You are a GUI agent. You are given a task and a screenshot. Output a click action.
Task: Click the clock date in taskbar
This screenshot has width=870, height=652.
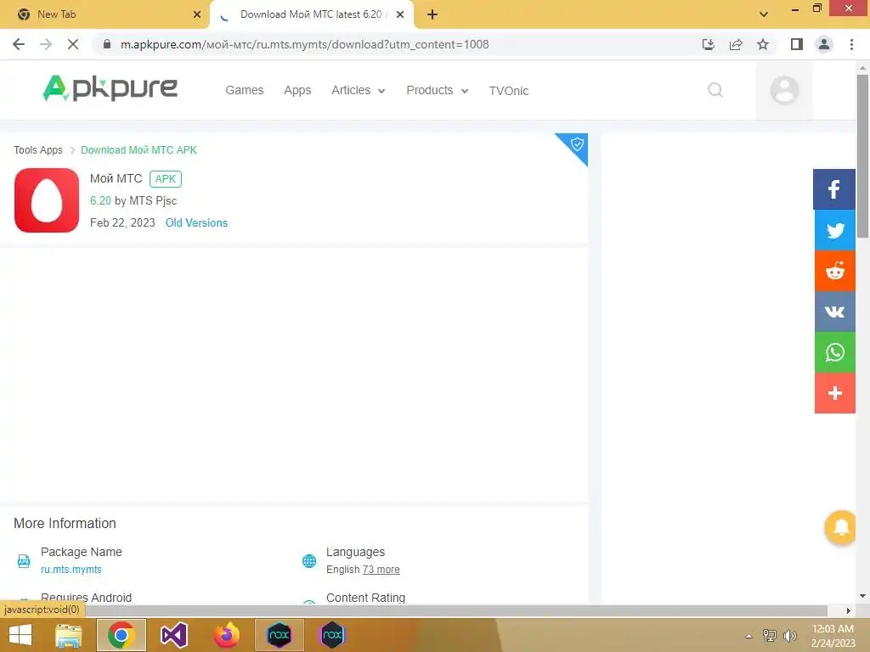(833, 636)
